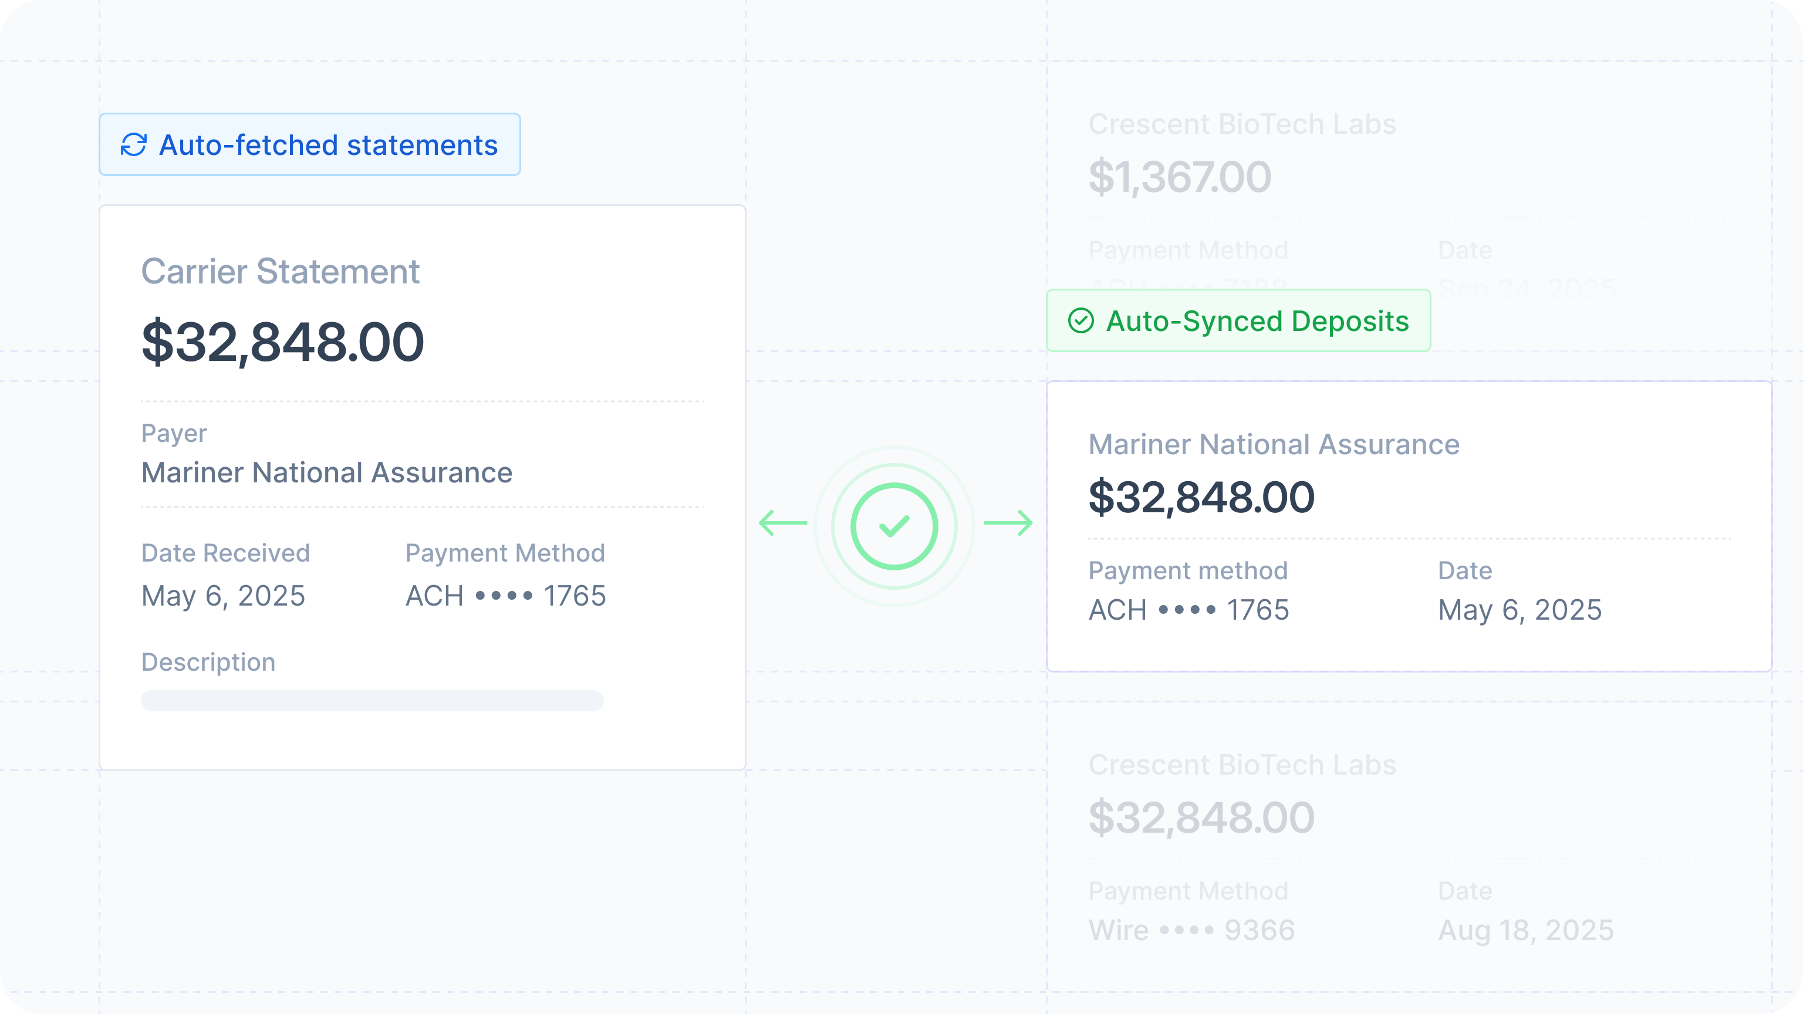Click the $32,848.00 carrier statement amount
This screenshot has height=1014, width=1803.
click(x=283, y=342)
